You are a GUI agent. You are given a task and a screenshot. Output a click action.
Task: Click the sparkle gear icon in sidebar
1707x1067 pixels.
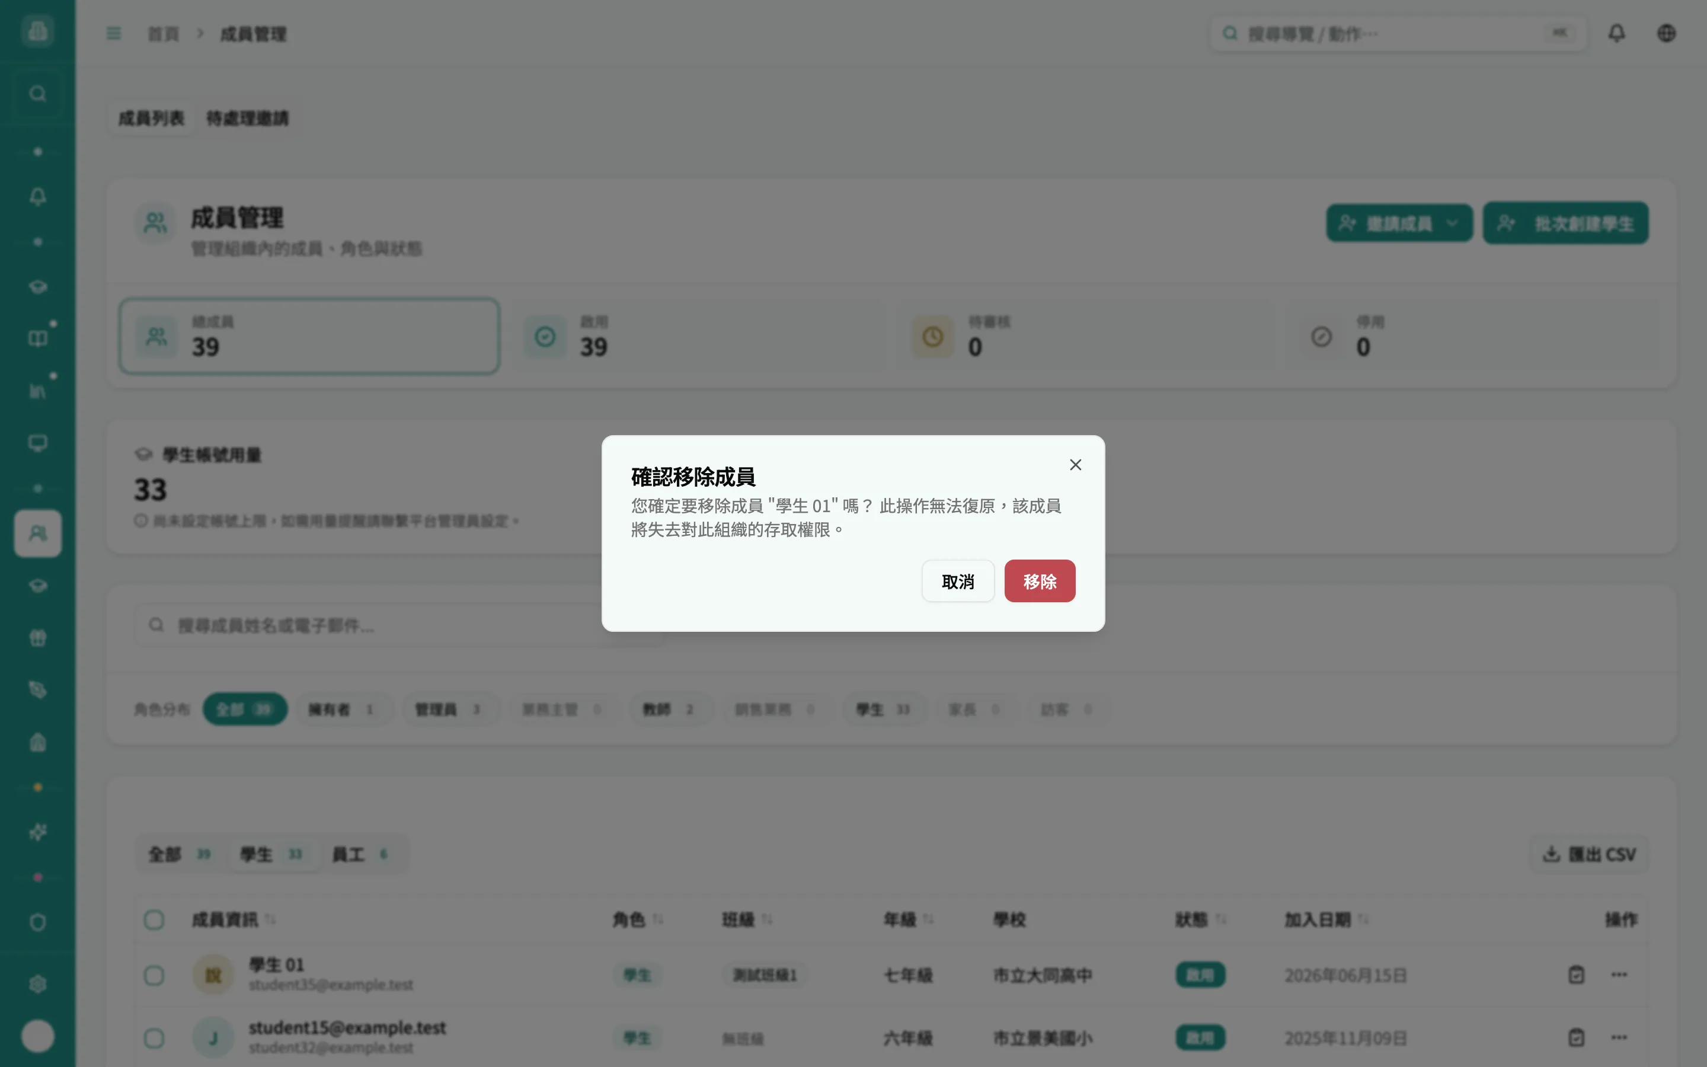point(37,833)
